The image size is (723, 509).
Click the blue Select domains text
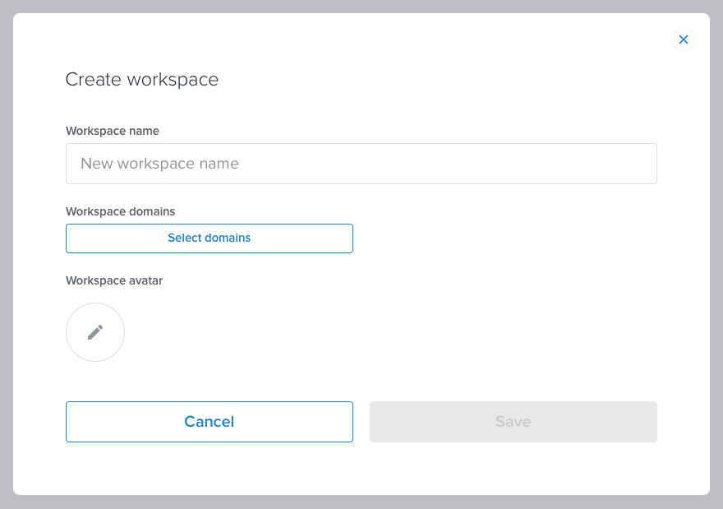[210, 238]
